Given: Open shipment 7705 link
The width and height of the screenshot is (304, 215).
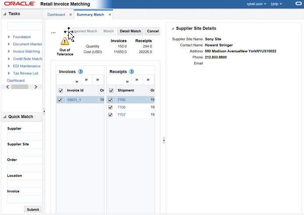Looking at the screenshot, I should pos(121,100).
